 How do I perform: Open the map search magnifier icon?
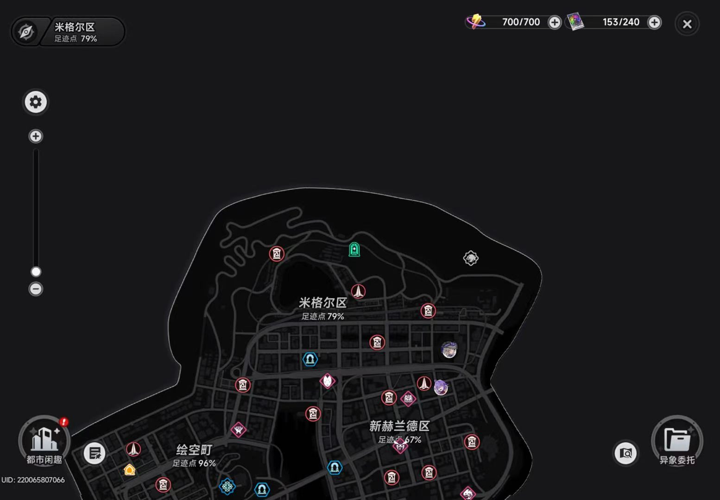[x=625, y=453]
